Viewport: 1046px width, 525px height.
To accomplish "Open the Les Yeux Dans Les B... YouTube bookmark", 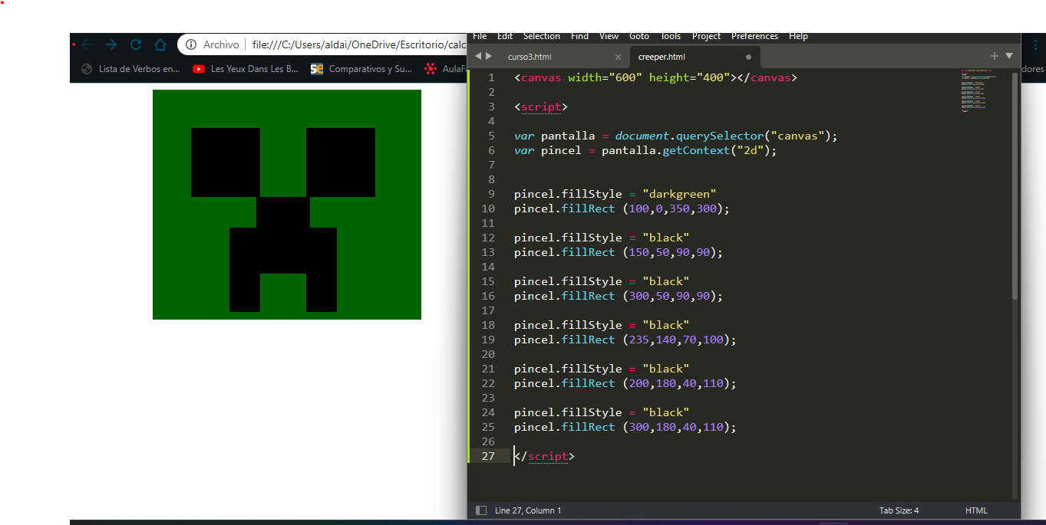I will tap(246, 69).
